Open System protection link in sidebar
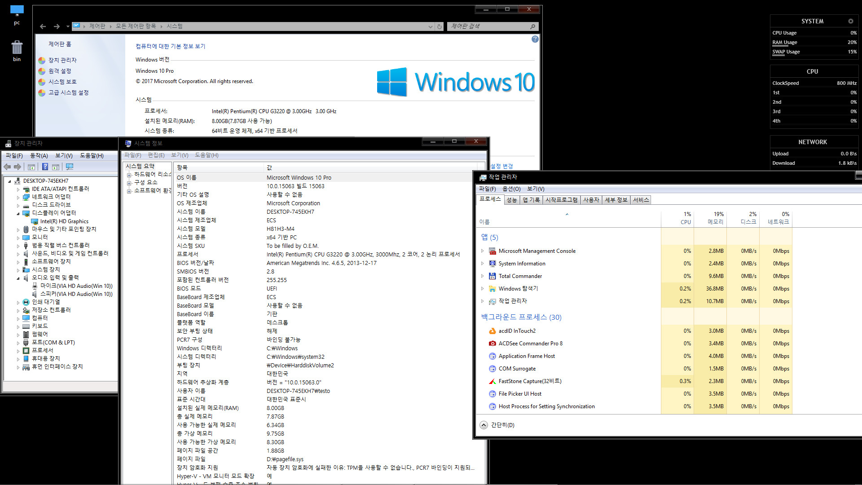Viewport: 862px width, 485px height. click(62, 82)
